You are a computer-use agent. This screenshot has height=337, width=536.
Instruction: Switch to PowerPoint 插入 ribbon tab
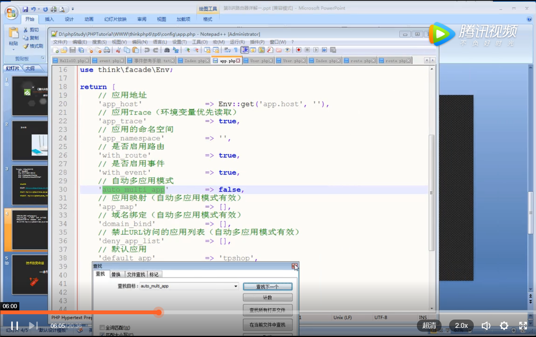(49, 19)
